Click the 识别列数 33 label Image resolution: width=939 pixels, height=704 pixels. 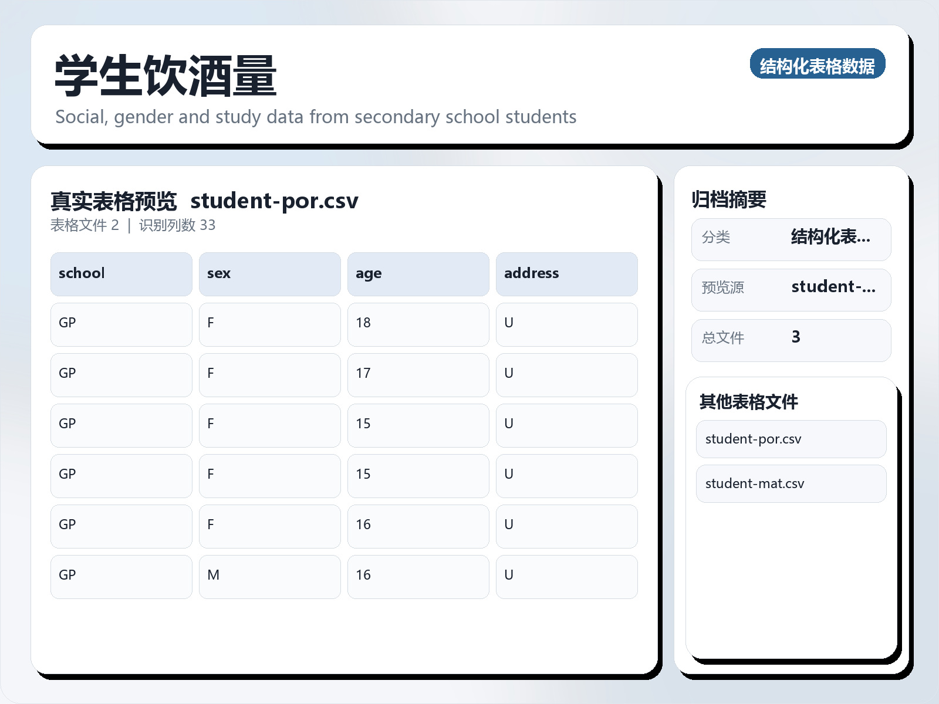tap(176, 225)
